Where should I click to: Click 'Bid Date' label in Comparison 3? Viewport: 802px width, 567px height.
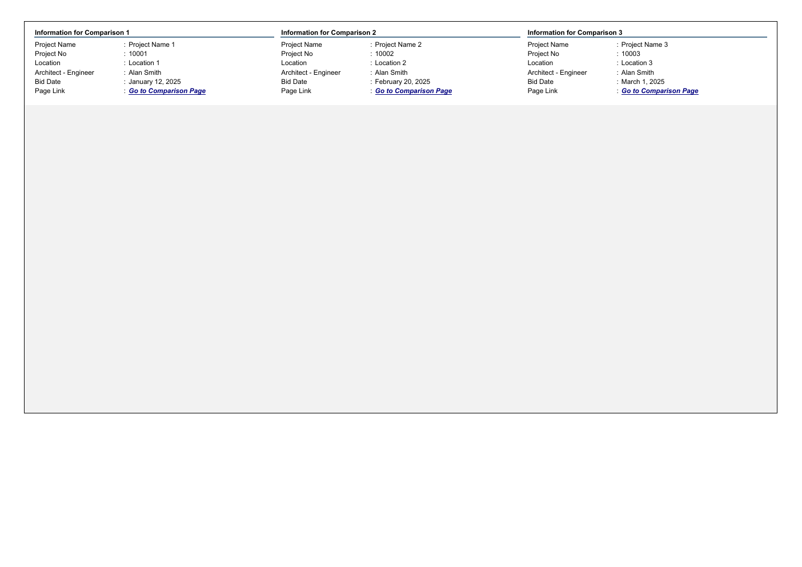pos(540,82)
